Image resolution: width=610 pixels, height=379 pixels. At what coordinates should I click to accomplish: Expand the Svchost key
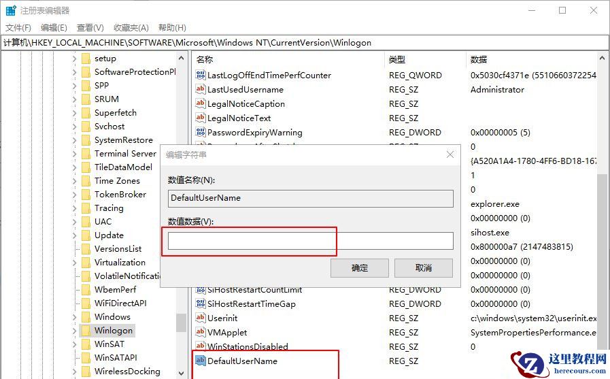pyautogui.click(x=74, y=127)
